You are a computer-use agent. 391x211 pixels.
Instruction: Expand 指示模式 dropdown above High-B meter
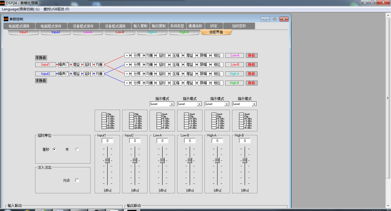[x=254, y=104]
